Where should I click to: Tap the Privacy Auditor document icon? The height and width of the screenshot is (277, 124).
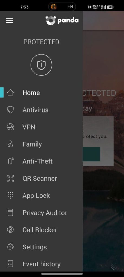[x=10, y=213]
